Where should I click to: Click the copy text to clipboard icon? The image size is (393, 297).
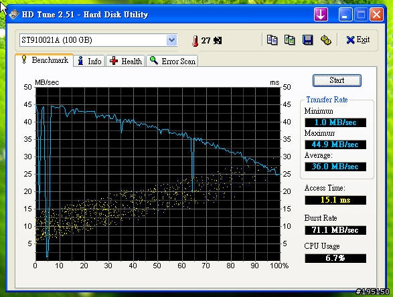(x=272, y=40)
